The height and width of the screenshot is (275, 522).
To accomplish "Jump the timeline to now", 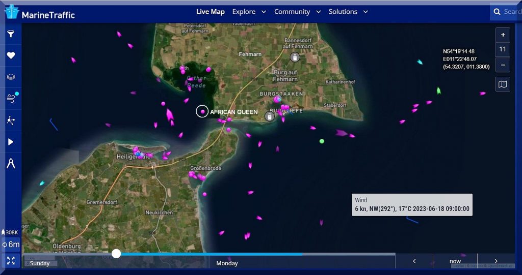I will pos(455,261).
